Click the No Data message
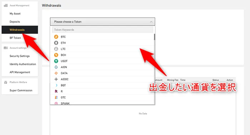Image resolution: width=250 pixels, height=135 pixels. point(143,114)
